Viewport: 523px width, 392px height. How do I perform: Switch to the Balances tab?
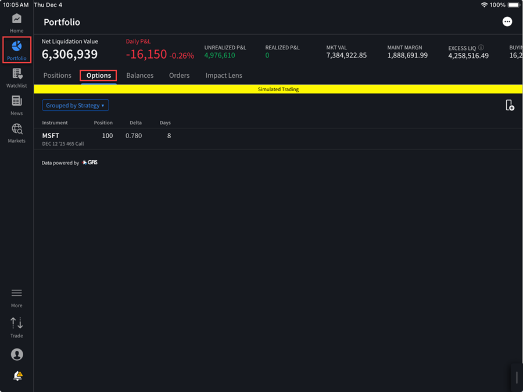coord(140,75)
